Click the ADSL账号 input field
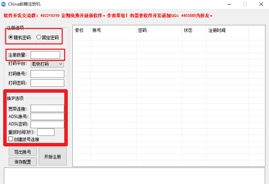Viewport: 269px width, 184px height. [47, 116]
